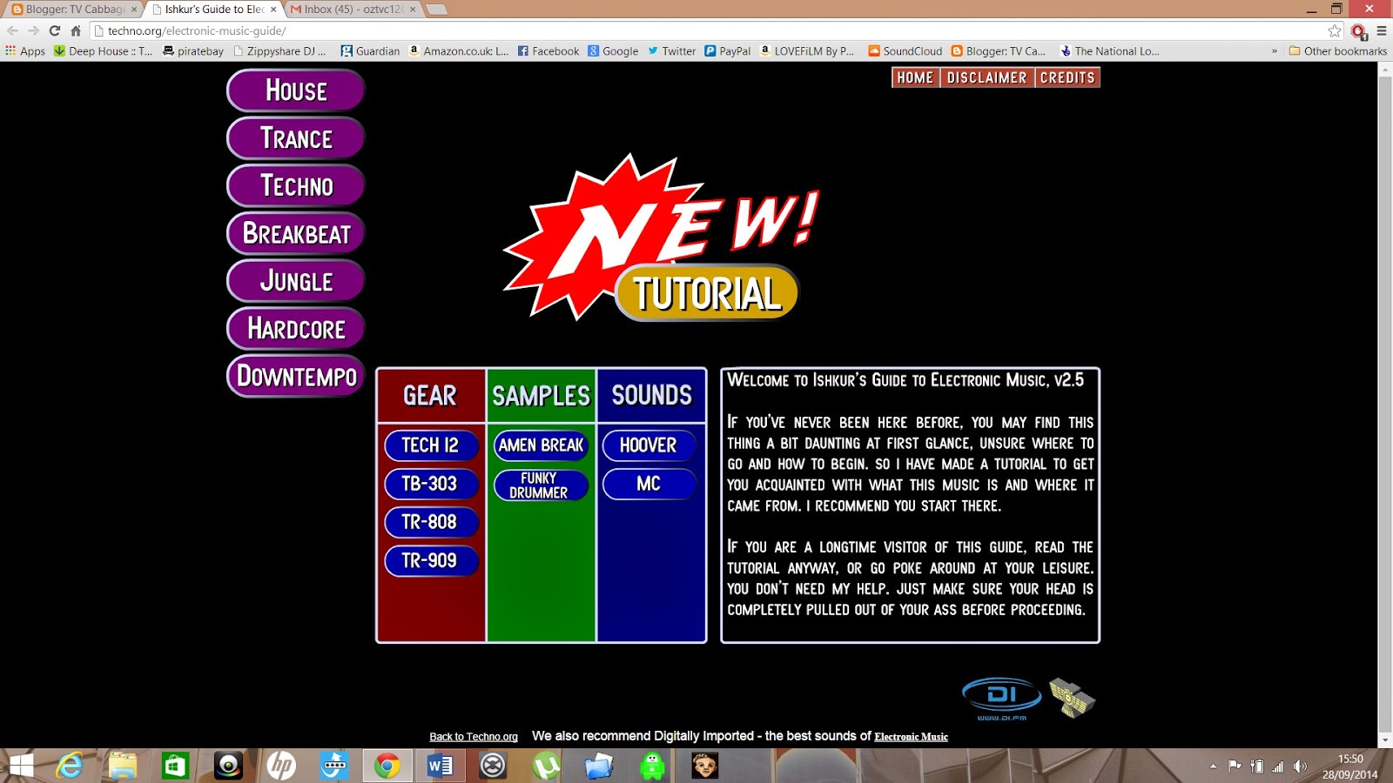
Task: Close the Ishkur's Guide tab
Action: 273,10
